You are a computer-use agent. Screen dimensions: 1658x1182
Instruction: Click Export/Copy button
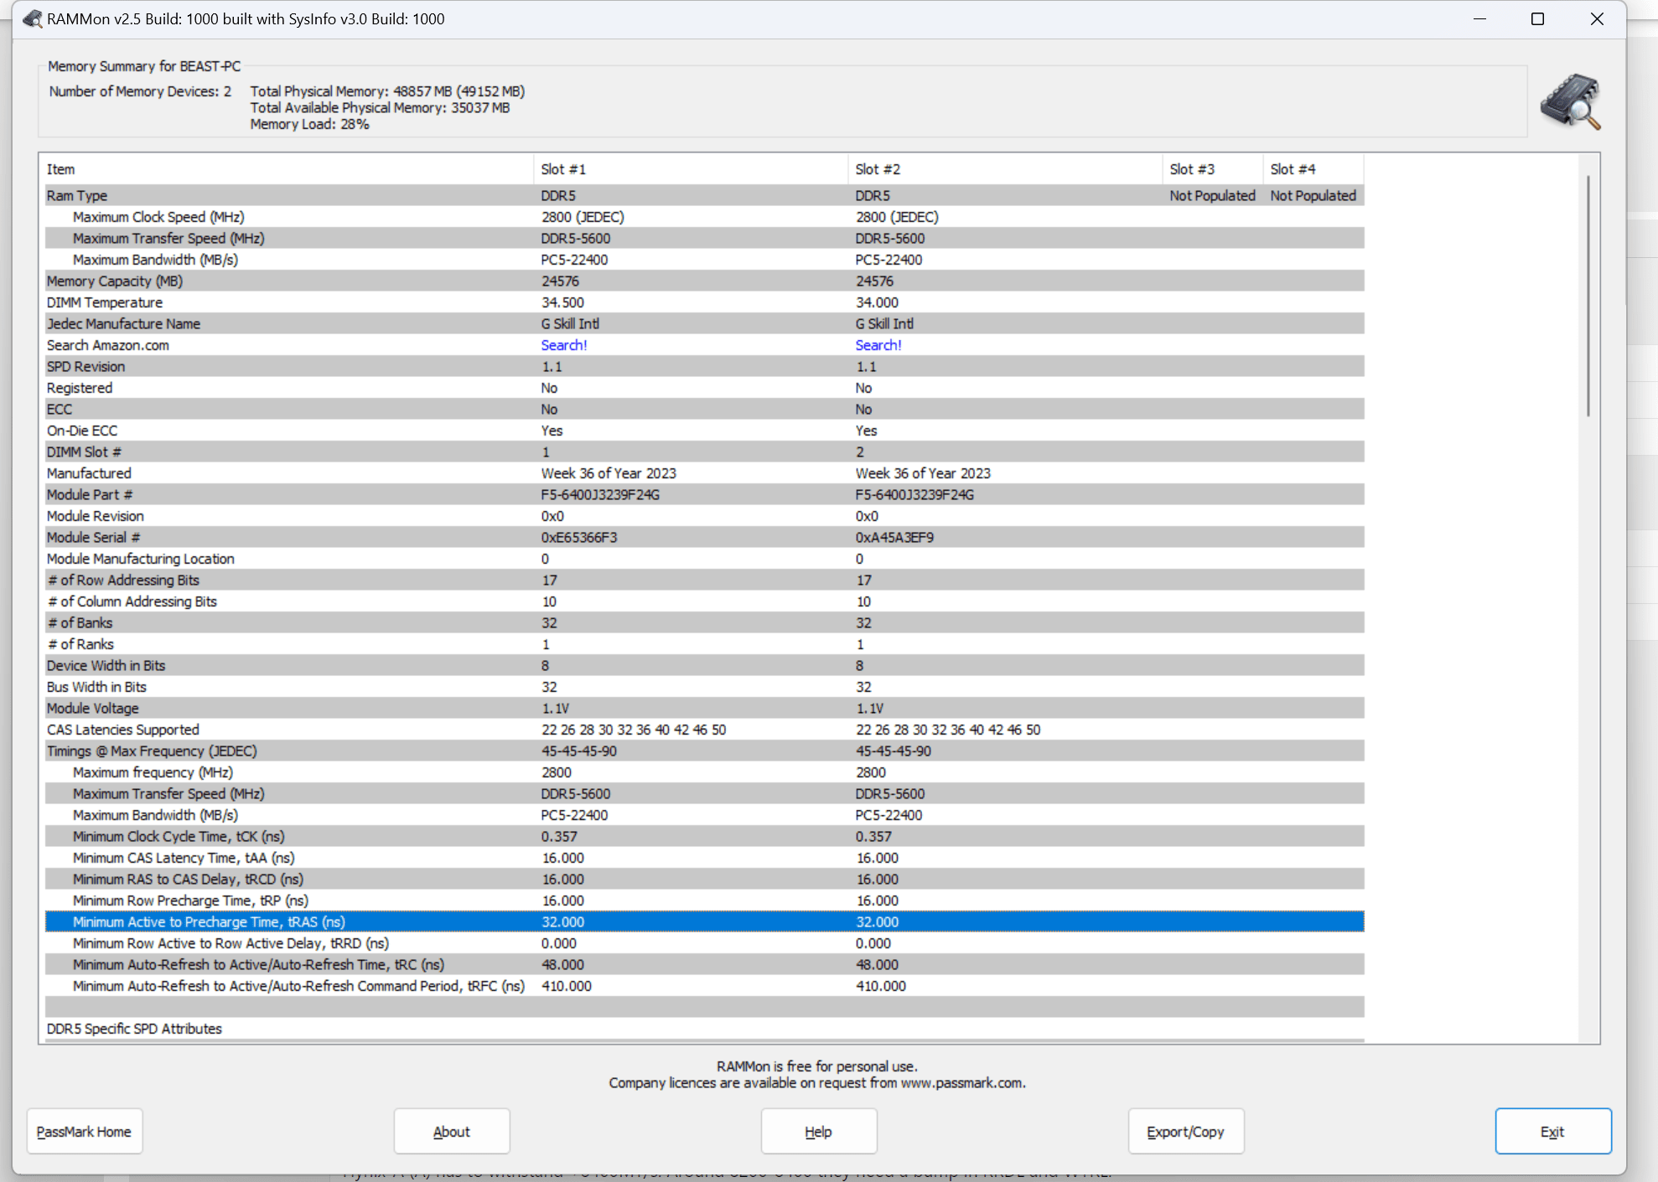pos(1185,1131)
